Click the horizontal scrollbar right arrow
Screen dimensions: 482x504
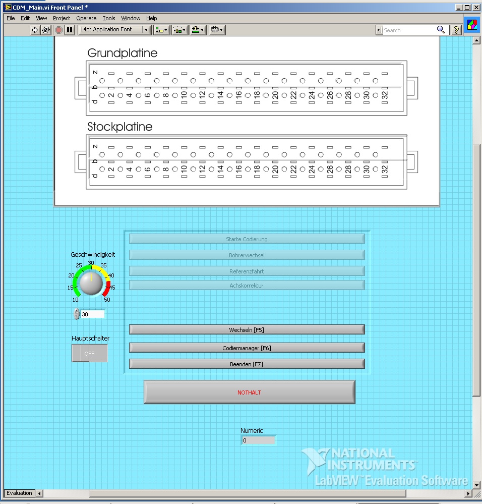[468, 493]
